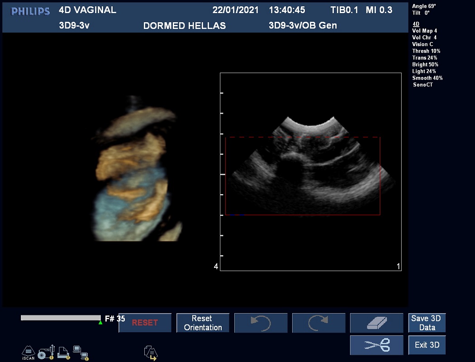Select the eraser tool button
Screen dimensions: 475x362
[x=376, y=323]
